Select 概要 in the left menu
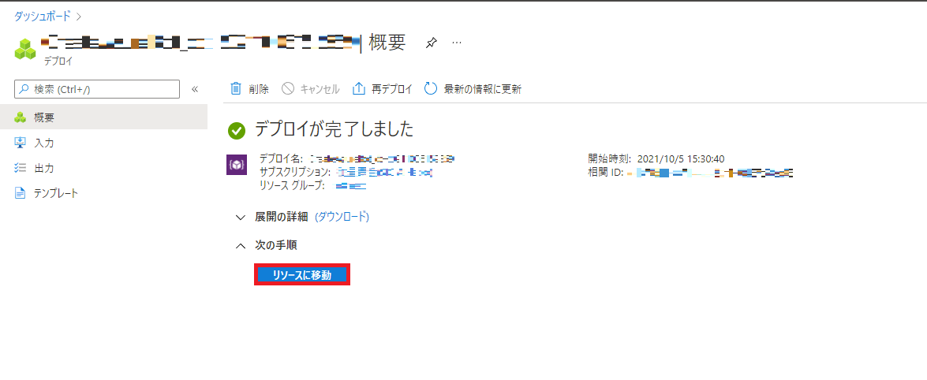Image resolution: width=927 pixels, height=380 pixels. pos(103,117)
